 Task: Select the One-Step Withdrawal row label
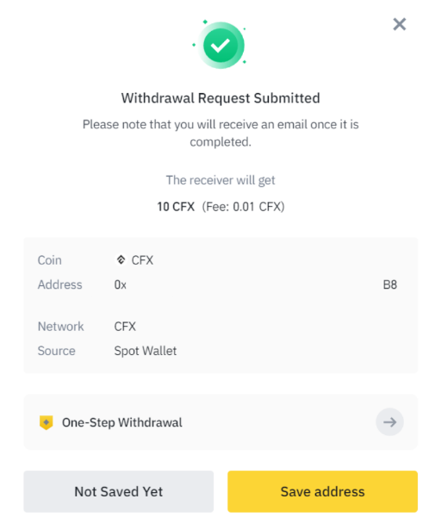(x=122, y=423)
